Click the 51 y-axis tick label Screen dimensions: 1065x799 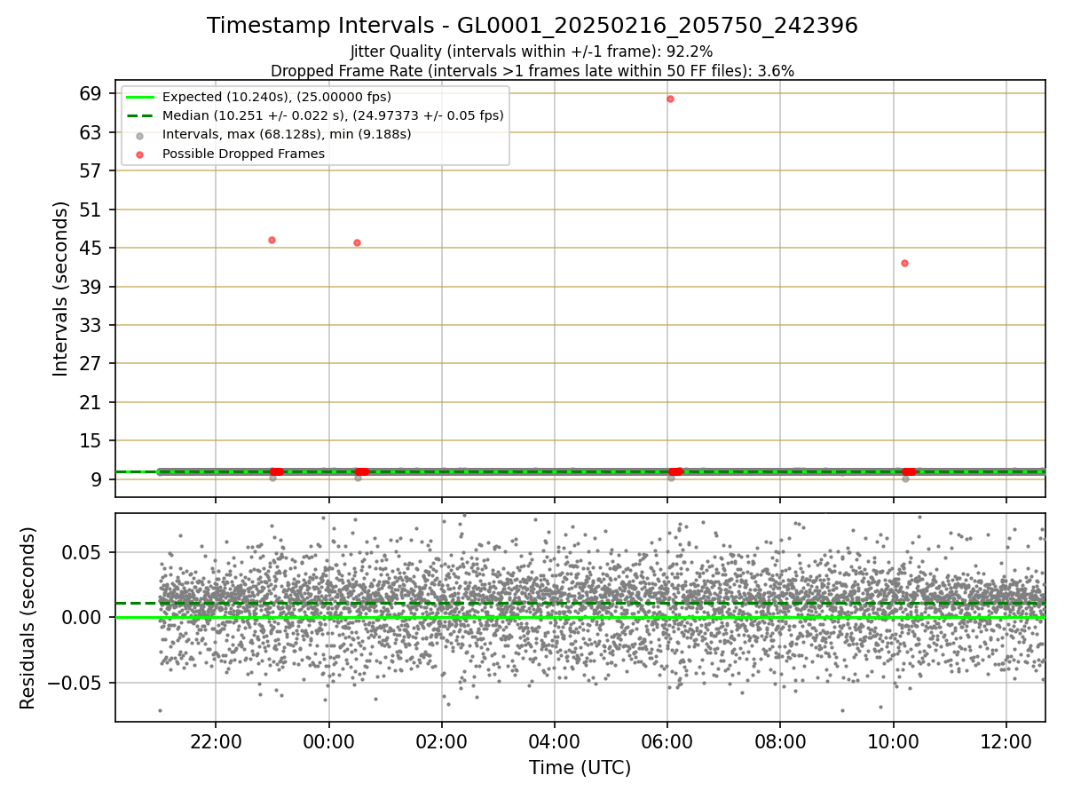[91, 210]
